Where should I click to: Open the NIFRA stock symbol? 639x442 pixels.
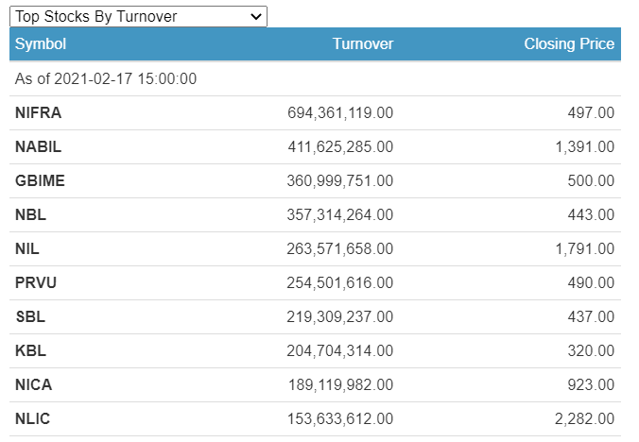(39, 112)
